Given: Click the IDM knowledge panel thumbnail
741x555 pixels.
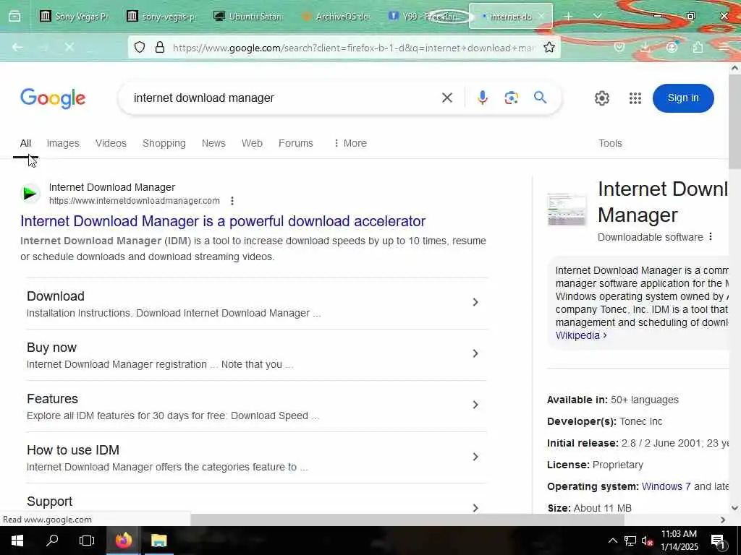Looking at the screenshot, I should (x=567, y=210).
